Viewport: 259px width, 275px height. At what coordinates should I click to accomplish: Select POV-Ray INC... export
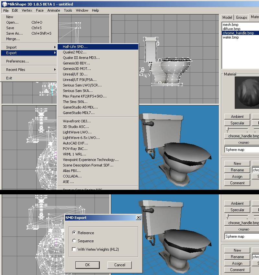click(x=98, y=149)
